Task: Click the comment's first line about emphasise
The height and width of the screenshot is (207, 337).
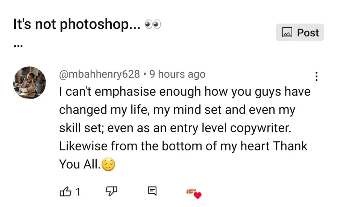Action: pyautogui.click(x=184, y=92)
